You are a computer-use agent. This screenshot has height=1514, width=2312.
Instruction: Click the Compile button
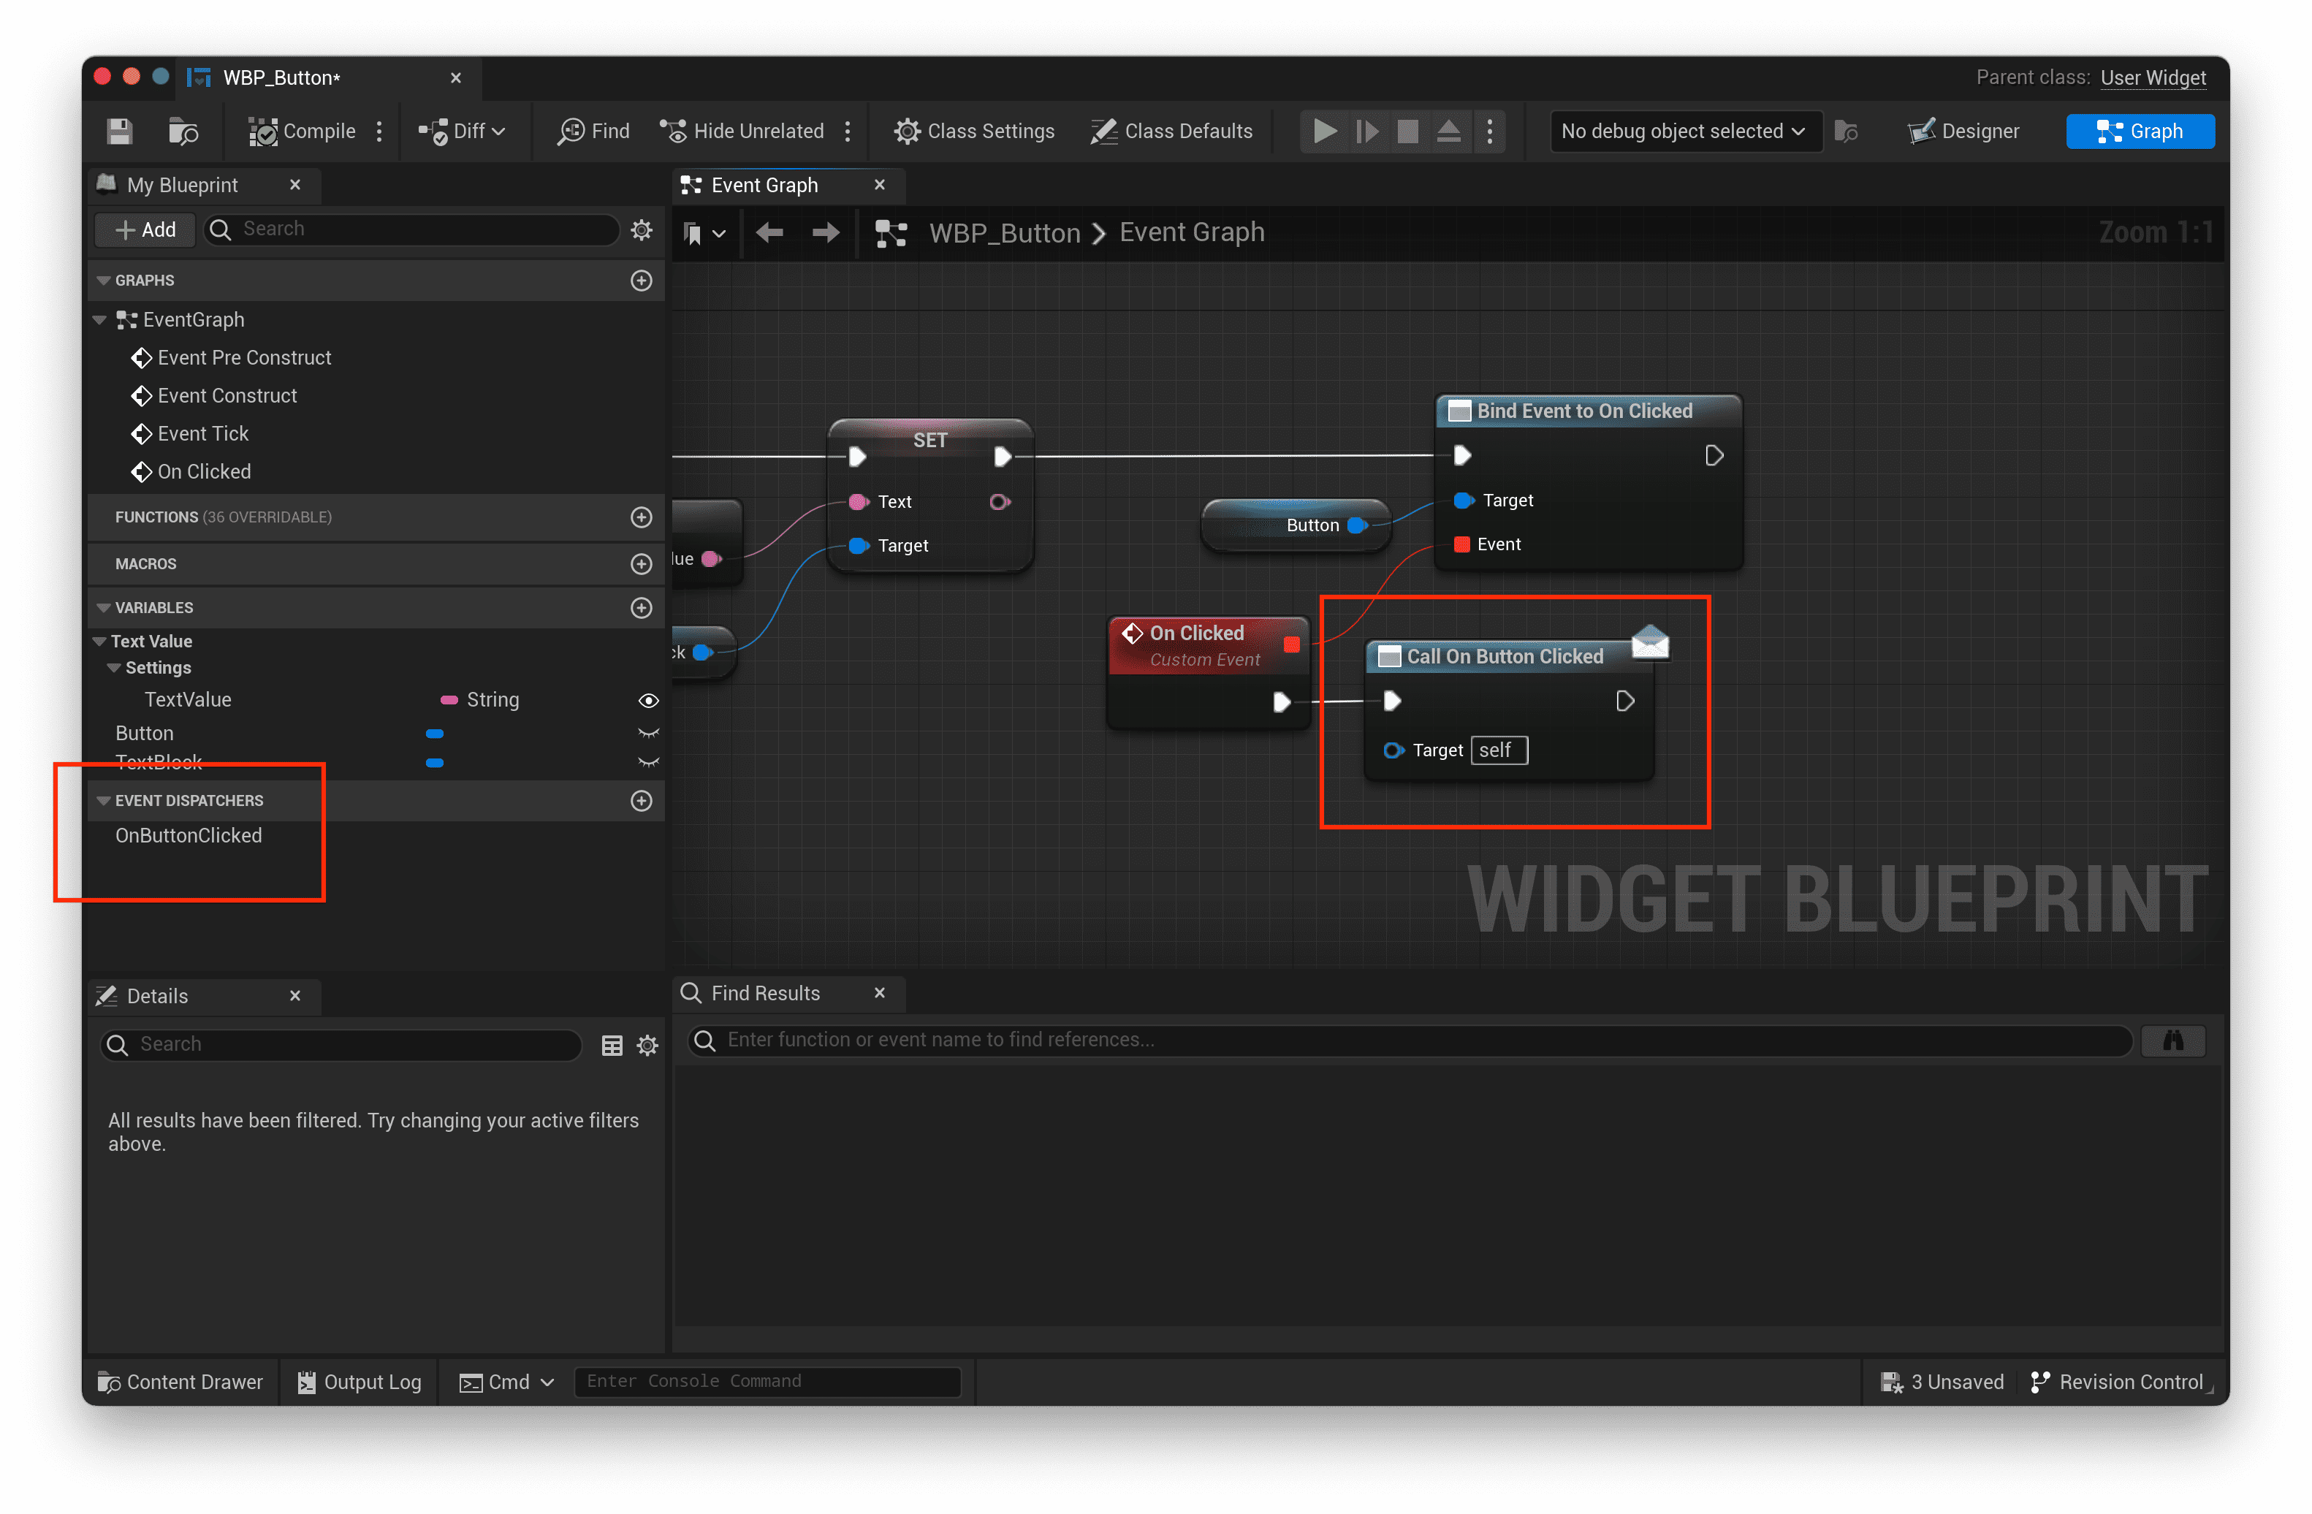pos(302,131)
